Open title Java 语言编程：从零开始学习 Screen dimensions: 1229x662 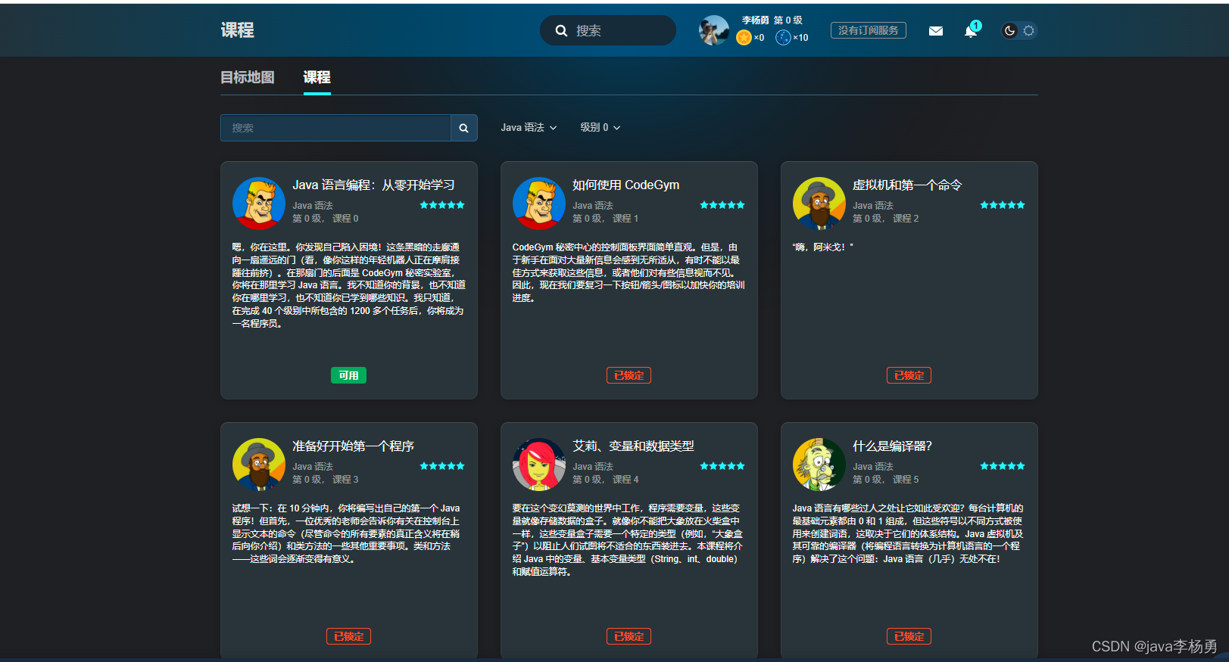click(x=374, y=185)
